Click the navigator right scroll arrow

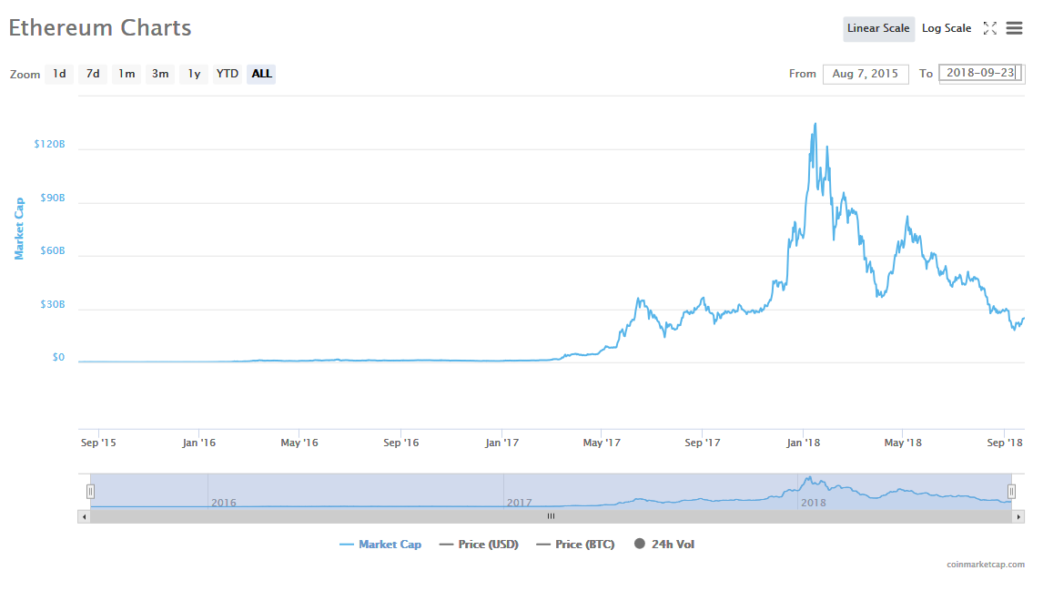1018,516
